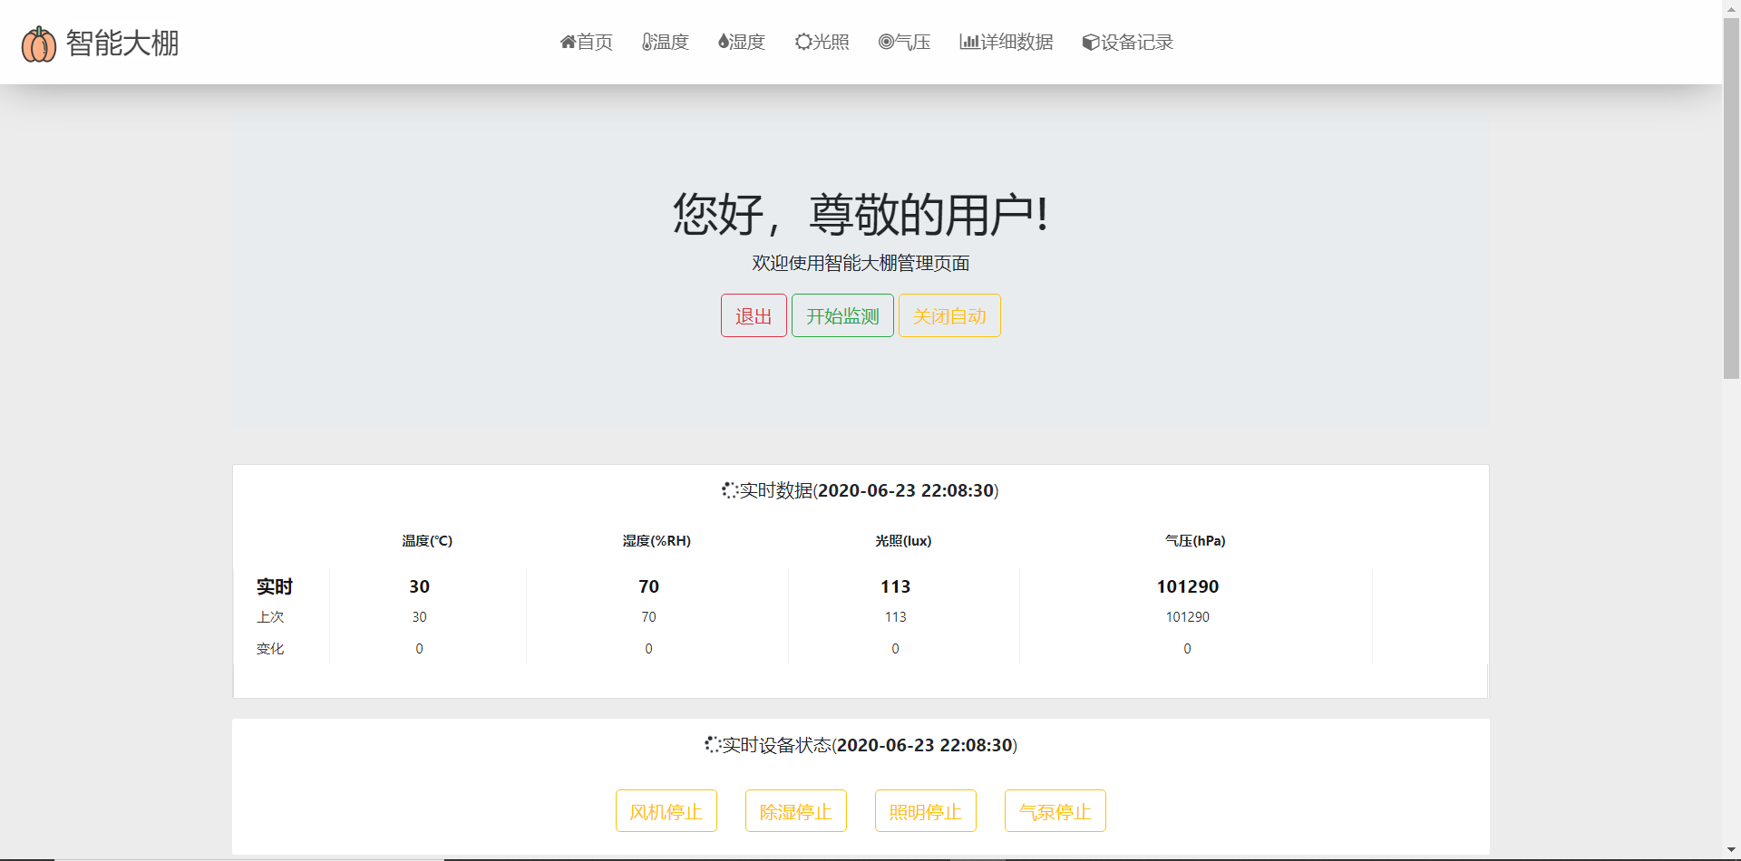
Task: Click the green 开始监测 button
Action: coord(842,315)
